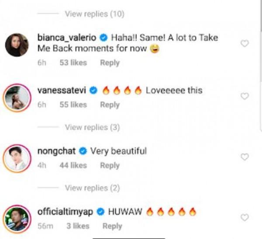Visit the nongchat username link
This screenshot has width=262, height=239.
[57, 151]
